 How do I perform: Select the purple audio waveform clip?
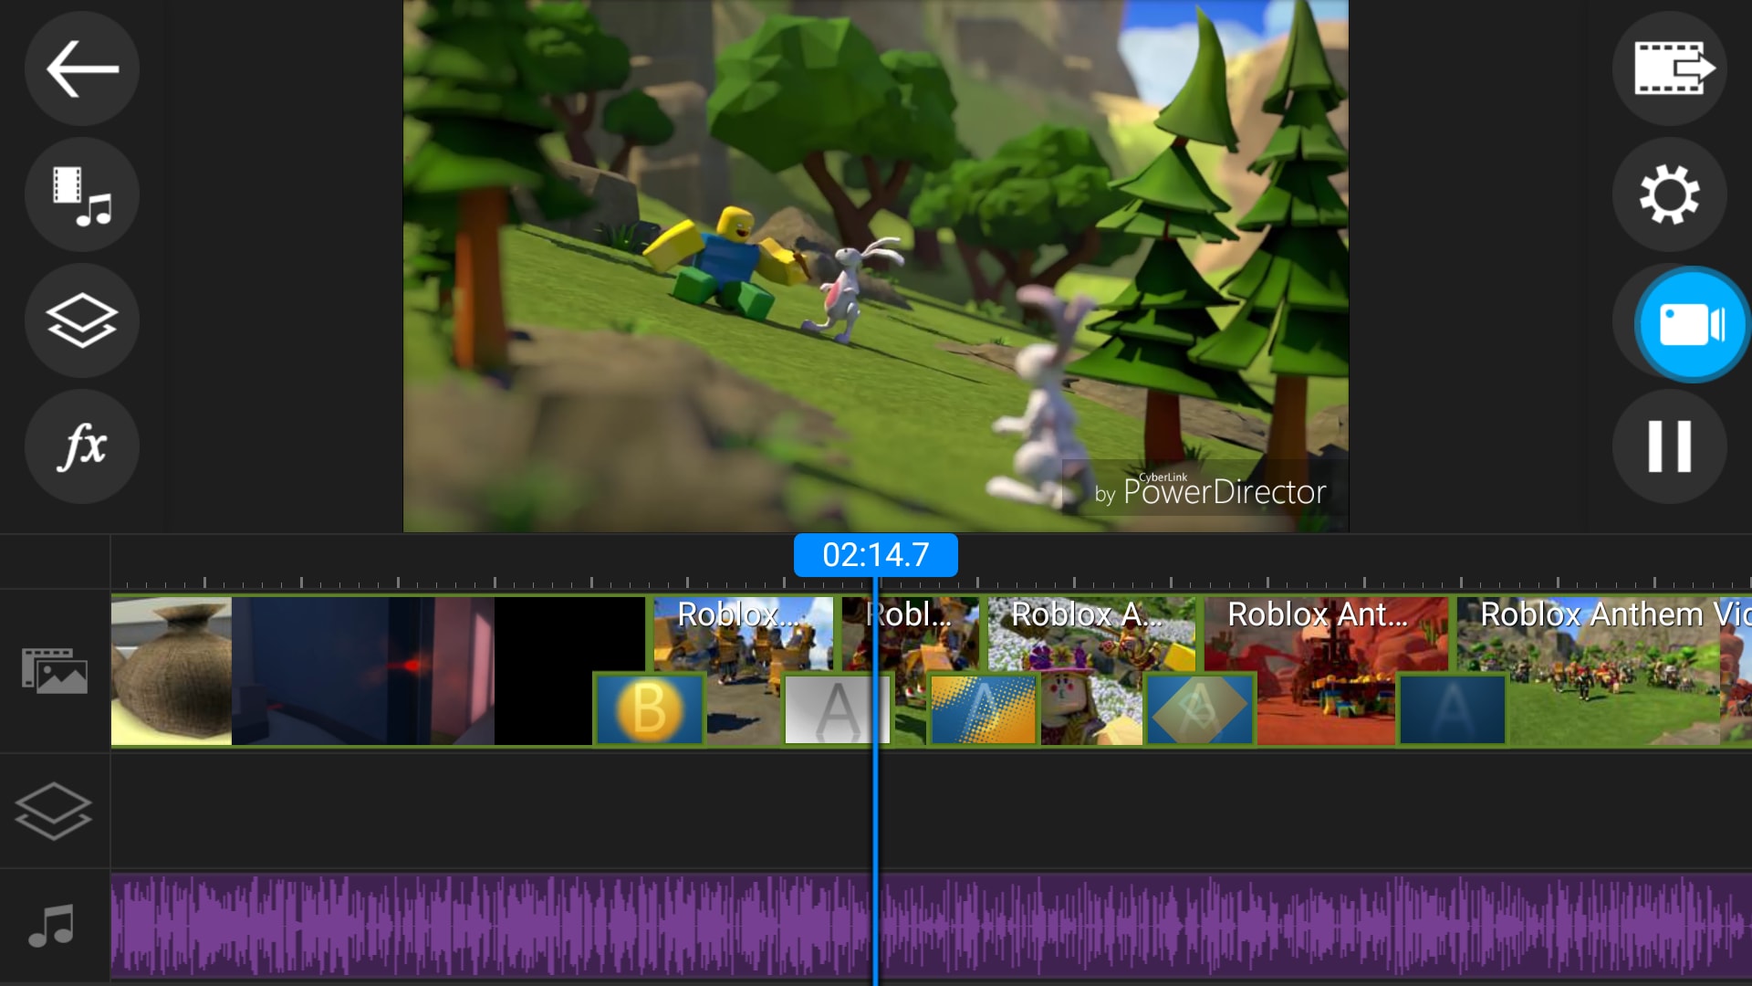pyautogui.click(x=932, y=926)
